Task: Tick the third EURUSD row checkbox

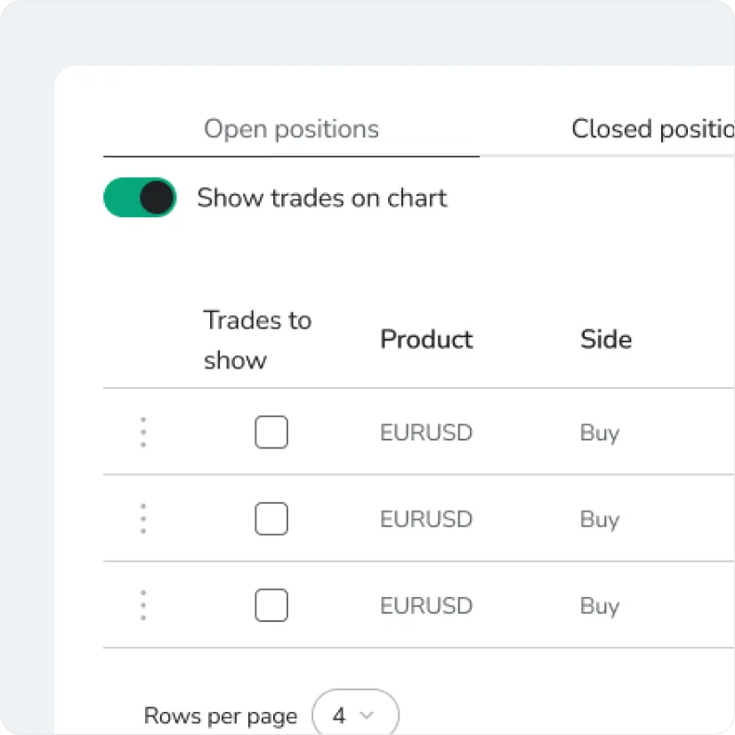Action: 271,605
